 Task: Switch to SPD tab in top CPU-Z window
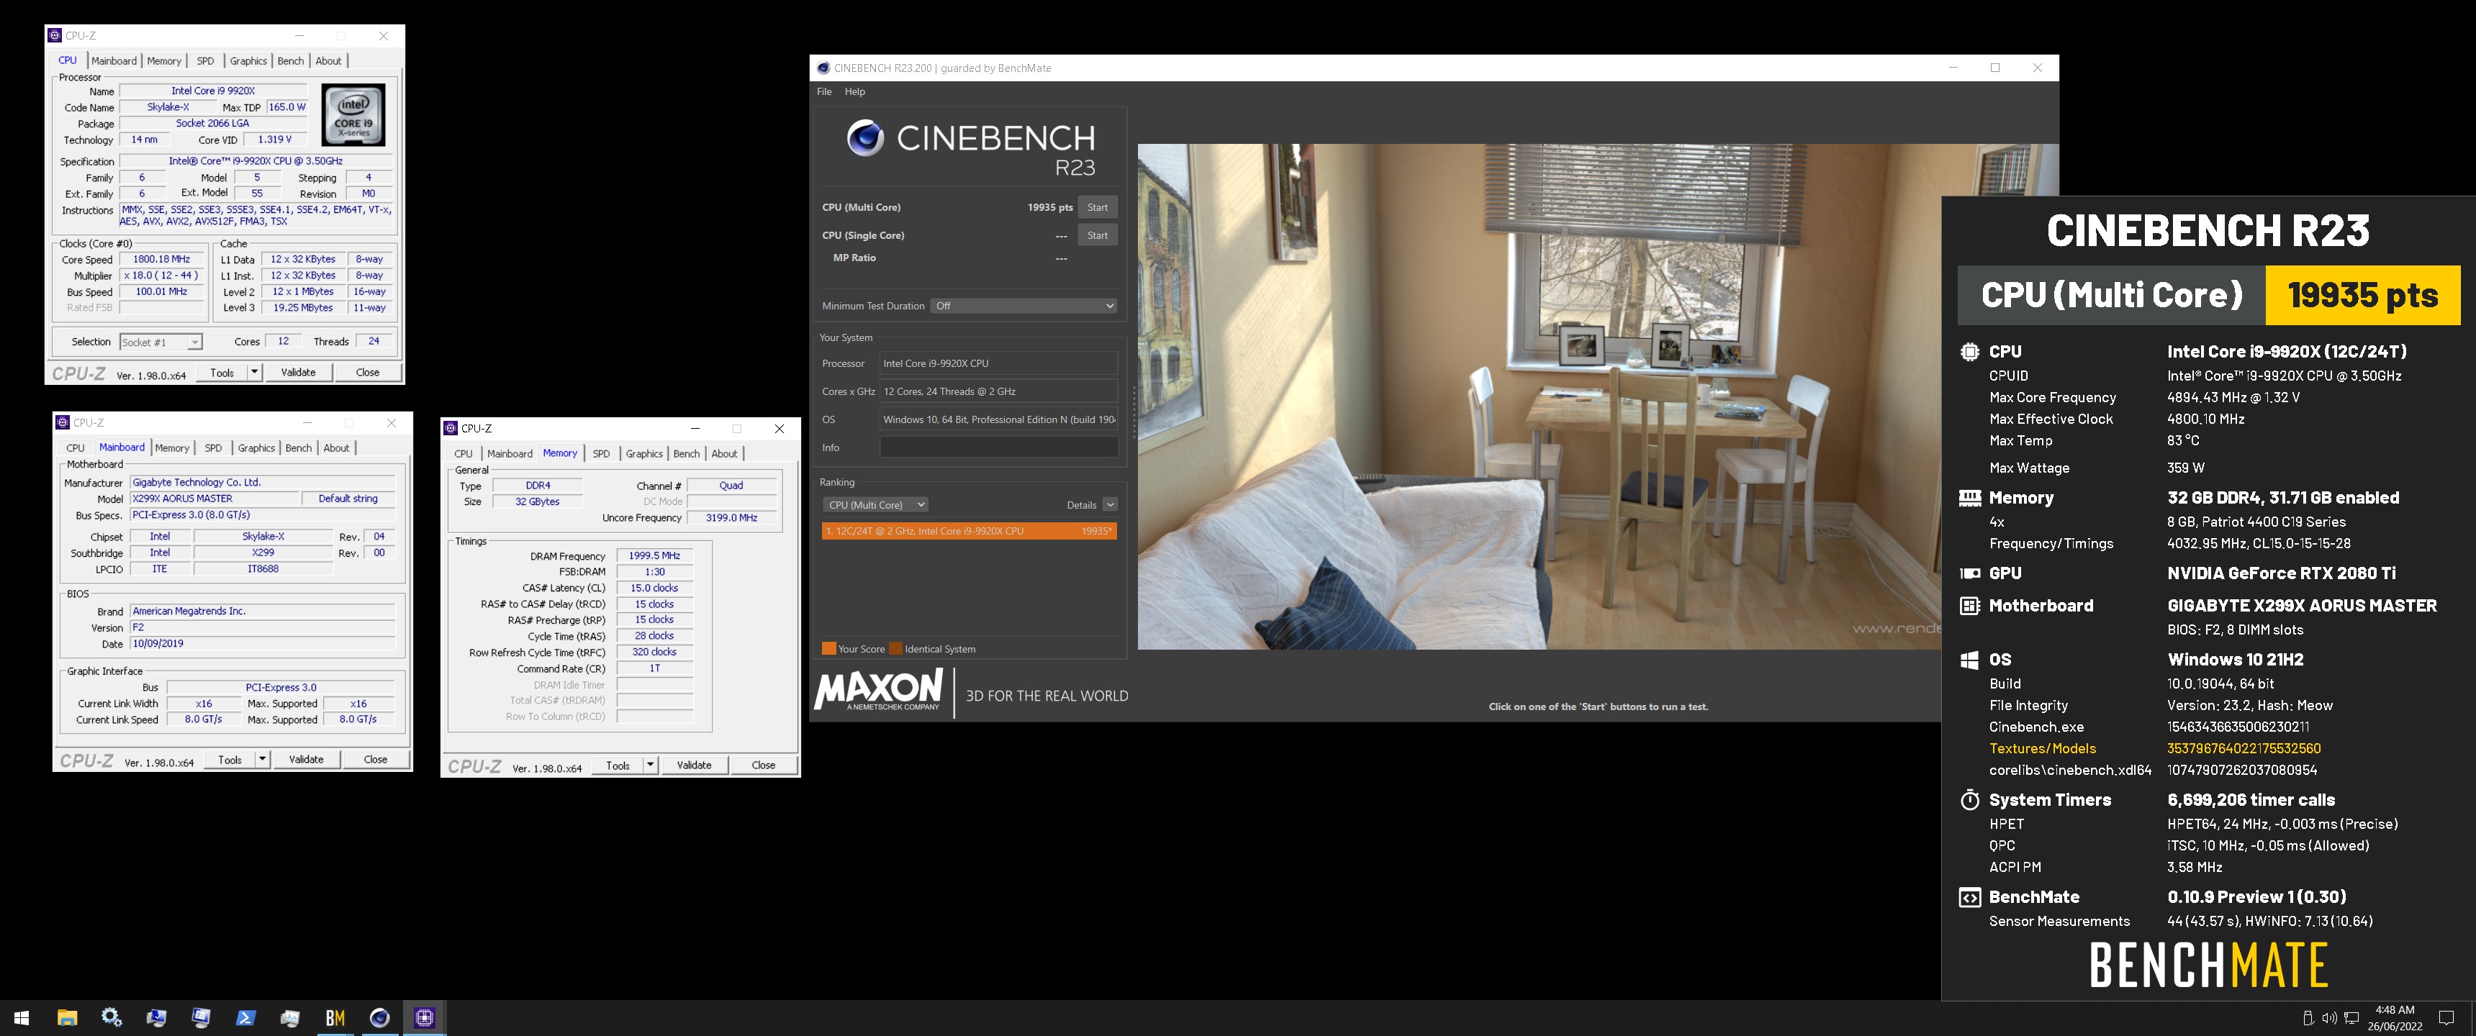[206, 61]
